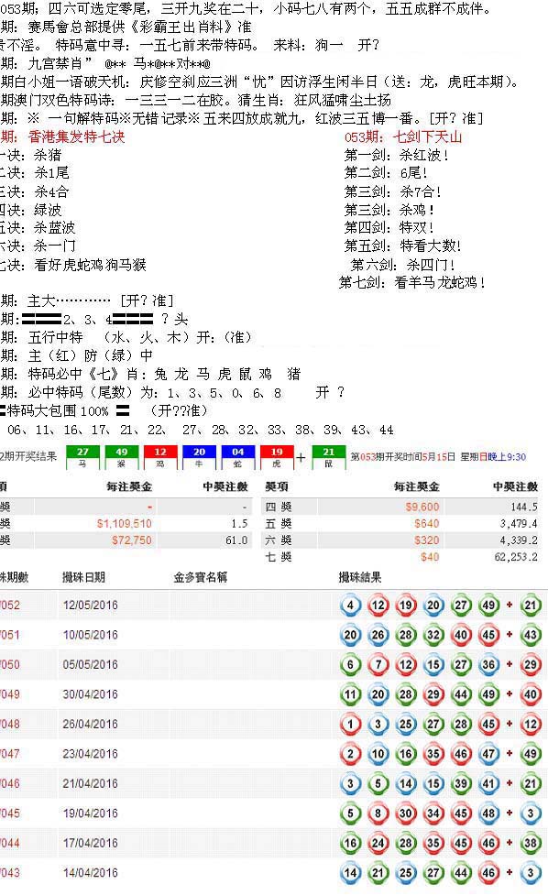Click the red 12 flag icon
This screenshot has width=548, height=895.
point(160,457)
